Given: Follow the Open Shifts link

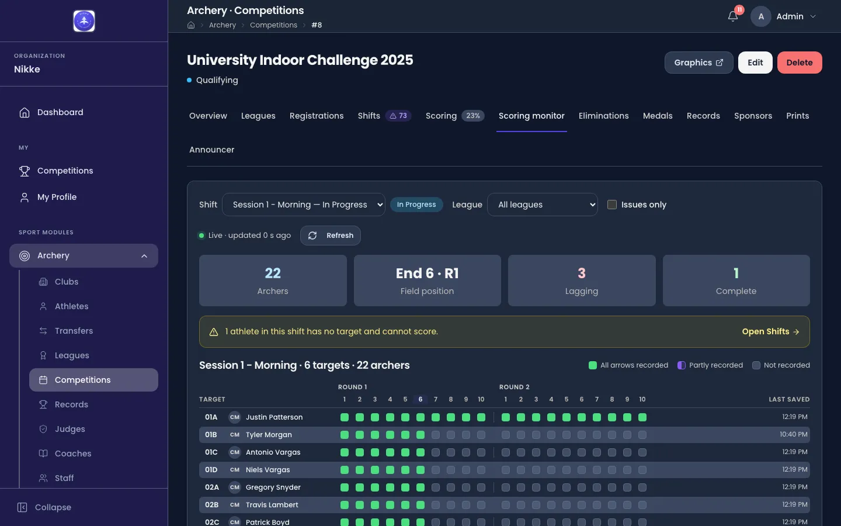Looking at the screenshot, I should click(771, 331).
